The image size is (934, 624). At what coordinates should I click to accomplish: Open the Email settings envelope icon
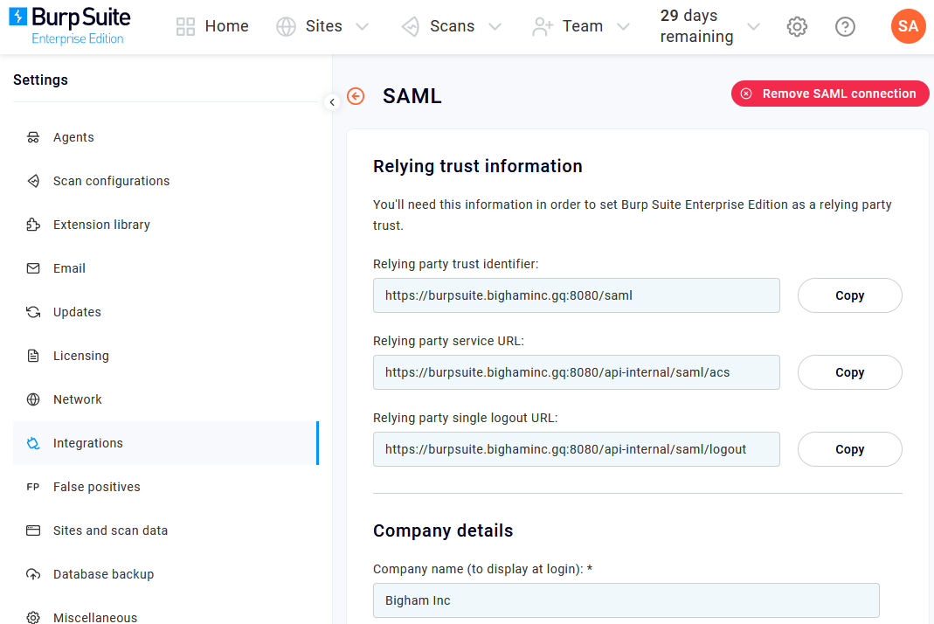click(x=32, y=268)
